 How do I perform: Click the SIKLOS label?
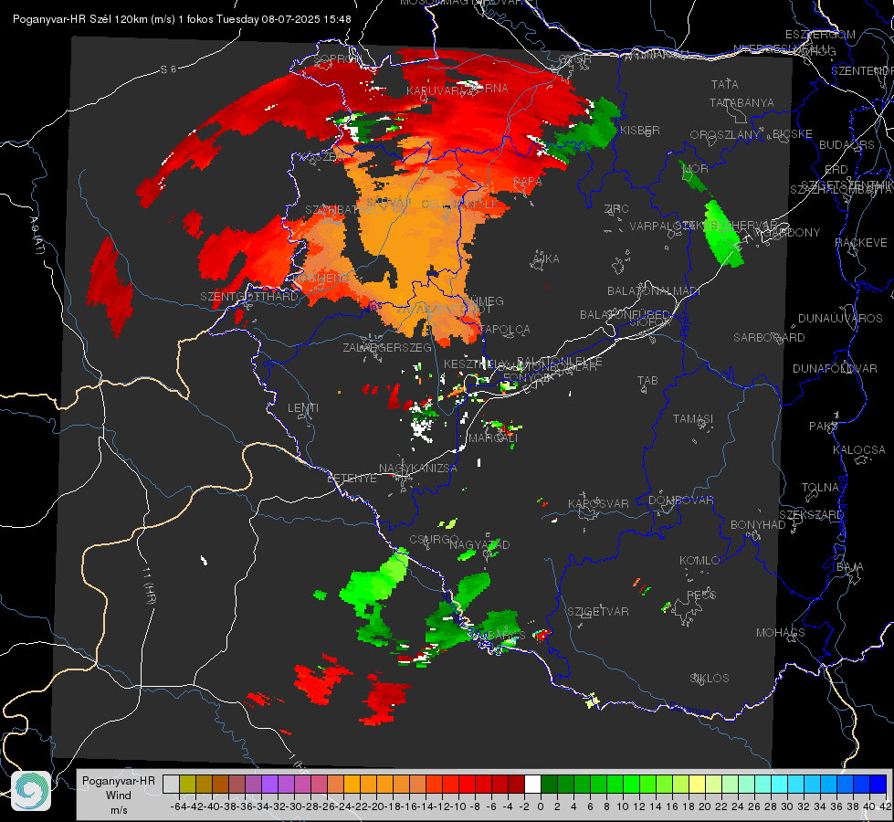click(x=710, y=679)
